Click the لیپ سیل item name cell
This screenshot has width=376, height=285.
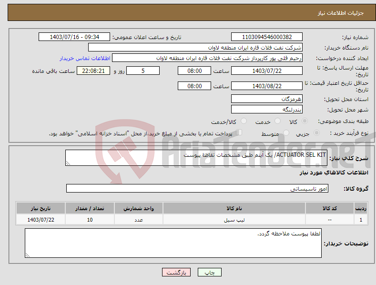(234, 220)
